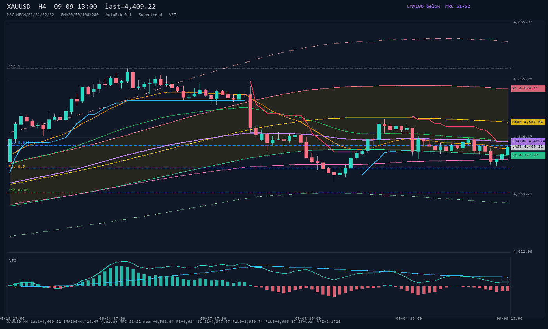This screenshot has width=548, height=329.
Task: Select the Supertrend legend entry
Action: [x=150, y=15]
